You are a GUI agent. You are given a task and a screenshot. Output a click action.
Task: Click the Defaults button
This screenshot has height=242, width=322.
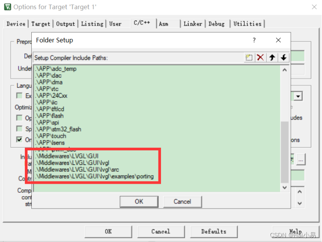214,232
